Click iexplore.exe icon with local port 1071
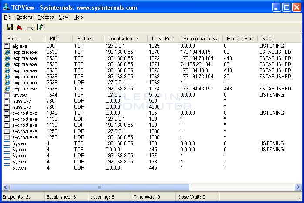Image resolution: width=304 pixels, height=203 pixels. click(x=7, y=64)
